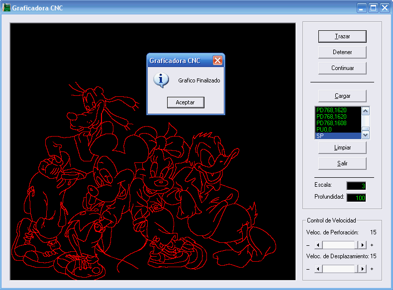Decrease Veloc. de Perforación with left arrow

pos(317,245)
